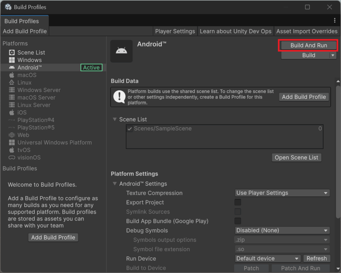
Task: Enable the Export Project checkbox
Action: pos(238,202)
